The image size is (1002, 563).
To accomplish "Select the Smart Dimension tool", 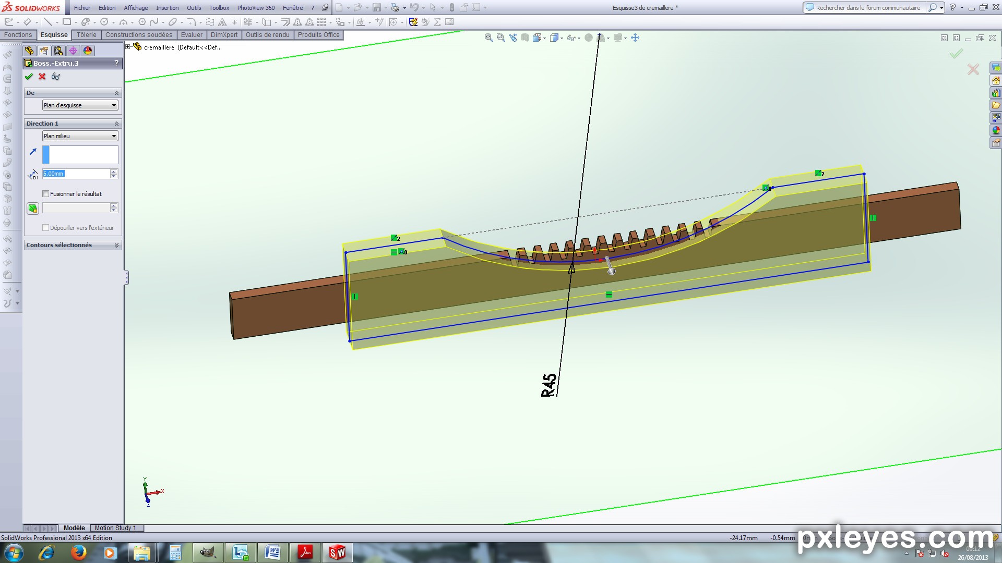I will point(28,22).
